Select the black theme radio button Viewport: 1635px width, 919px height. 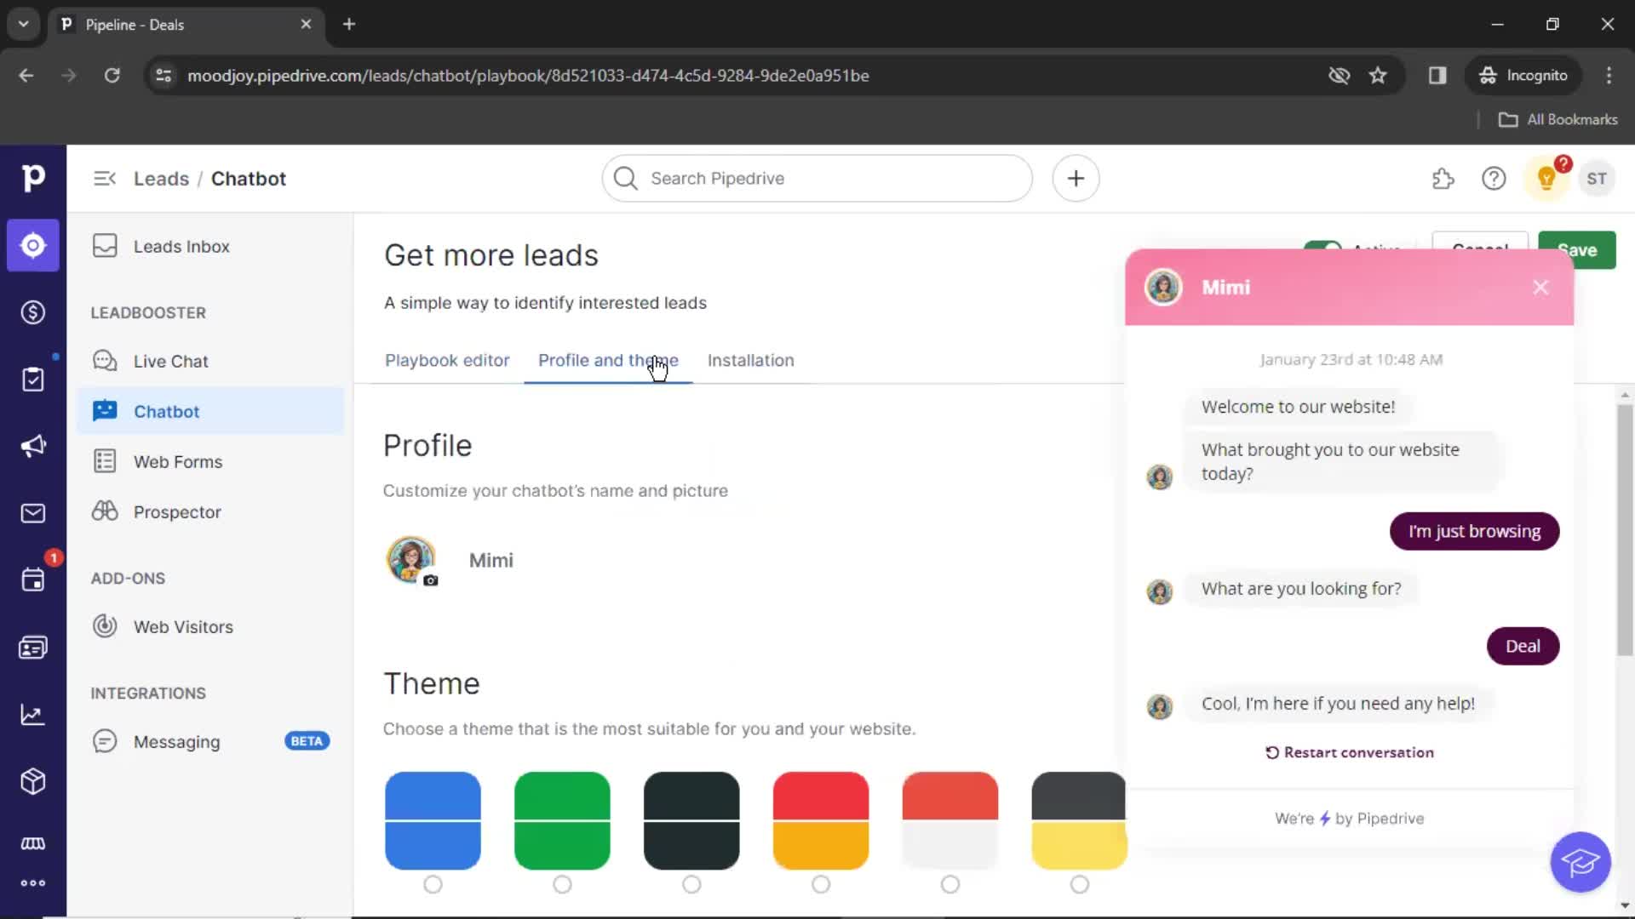pyautogui.click(x=691, y=885)
